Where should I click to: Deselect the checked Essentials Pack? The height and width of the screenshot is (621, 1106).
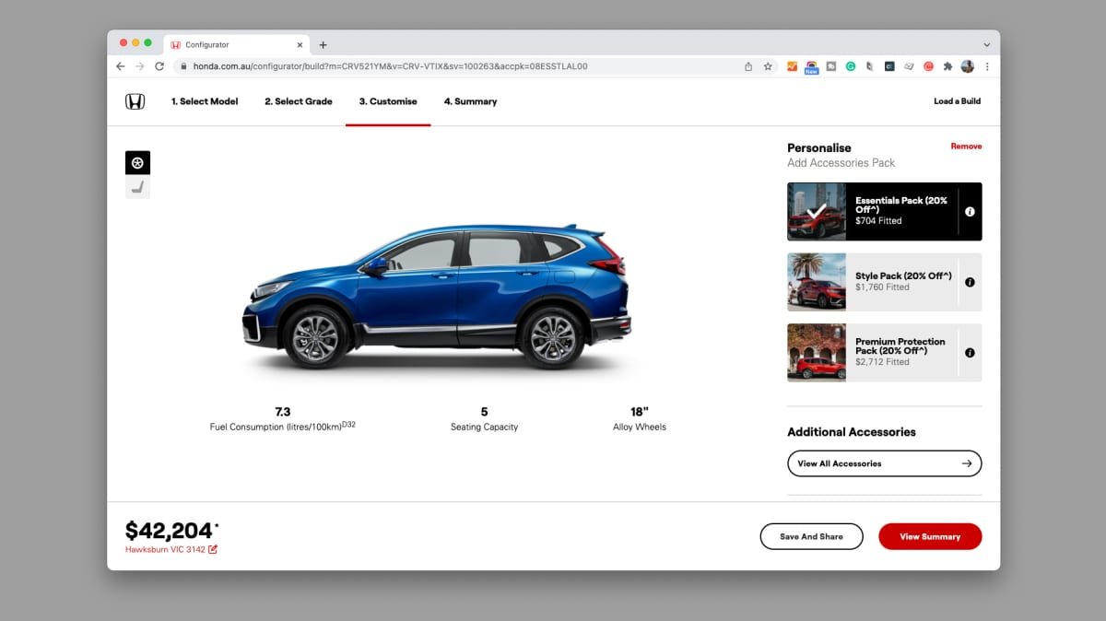coord(872,212)
